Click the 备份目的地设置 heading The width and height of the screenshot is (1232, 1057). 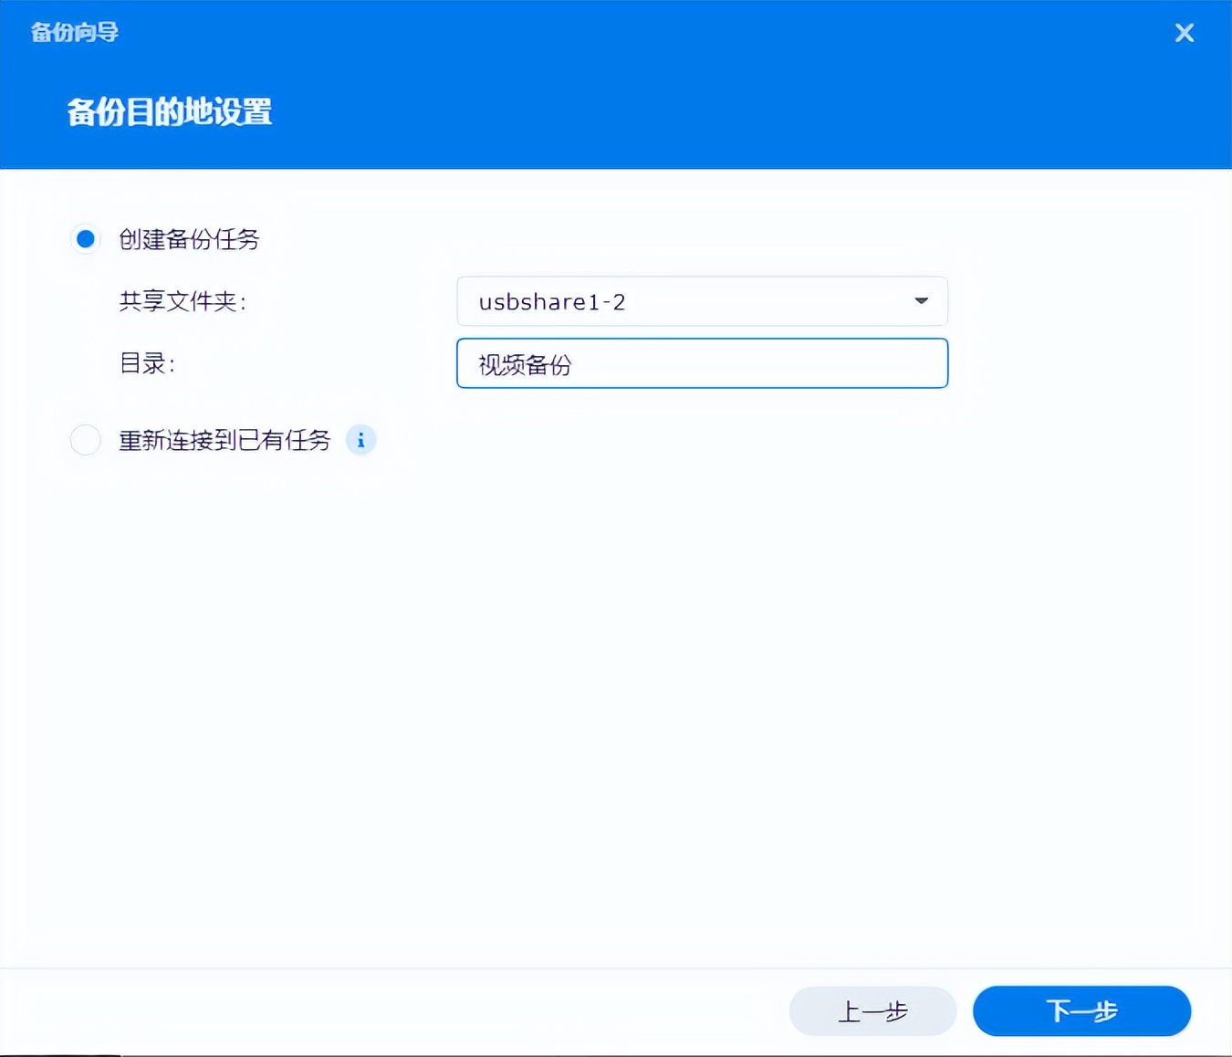tap(168, 111)
